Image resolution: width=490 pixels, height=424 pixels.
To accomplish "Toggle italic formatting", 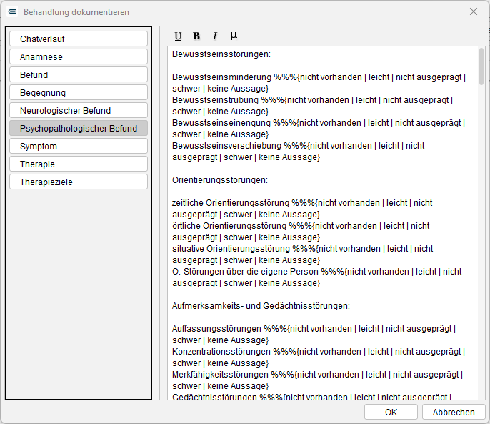I will (215, 36).
